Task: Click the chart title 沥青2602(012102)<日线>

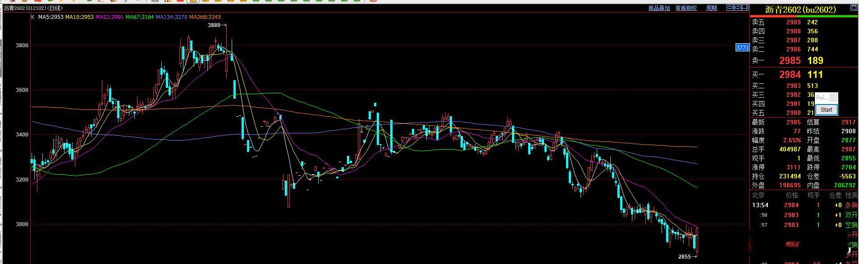Action: pos(33,8)
